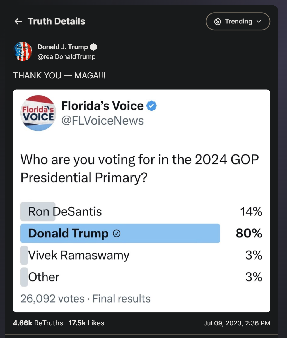Select the Other poll option

tap(141, 277)
